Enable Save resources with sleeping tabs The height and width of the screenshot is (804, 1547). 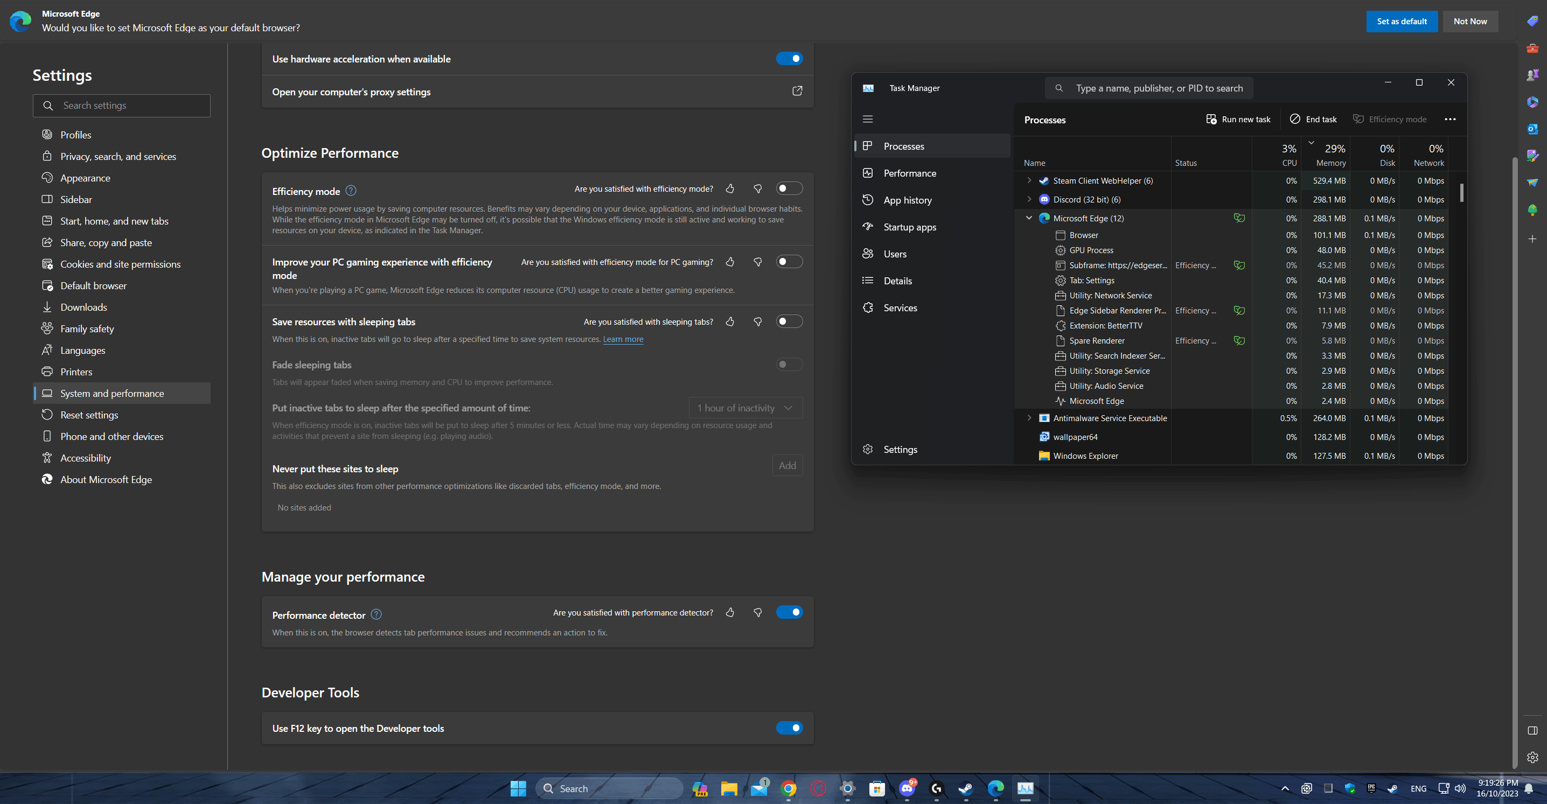789,322
